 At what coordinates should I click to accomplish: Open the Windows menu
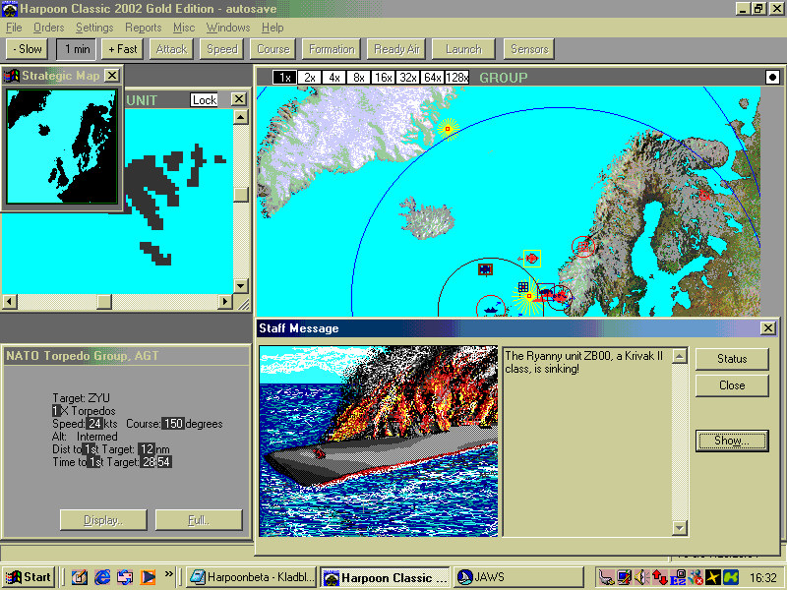[228, 28]
